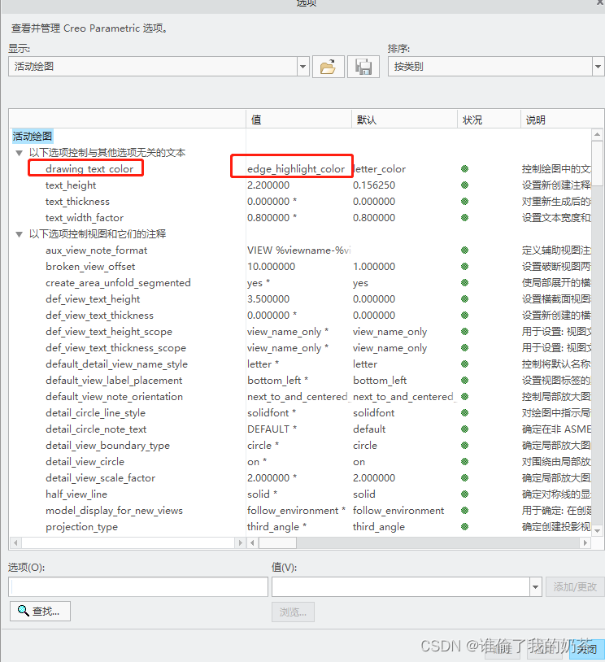Expand the 值(V) value combo box arrow
Image resolution: width=605 pixels, height=662 pixels.
coord(535,586)
